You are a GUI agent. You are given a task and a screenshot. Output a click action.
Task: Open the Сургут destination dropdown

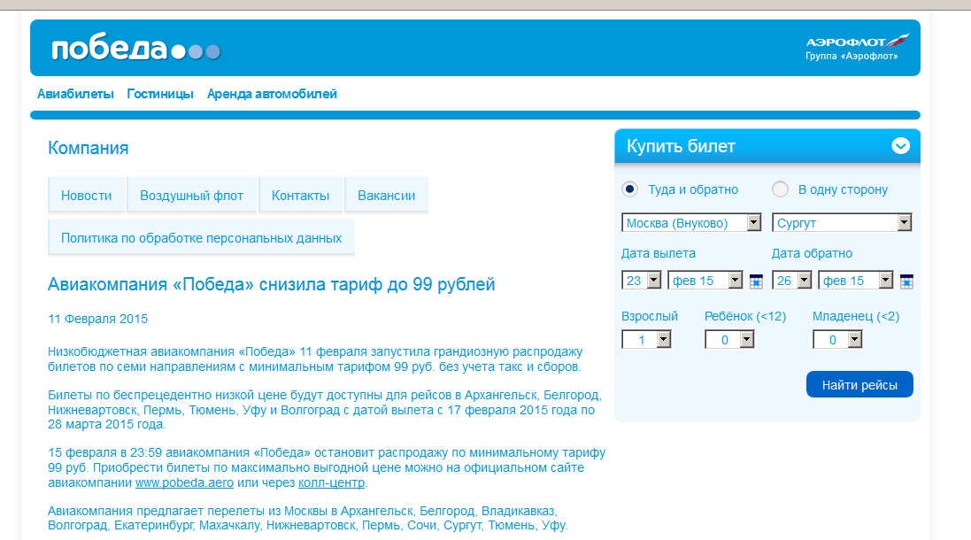pos(842,223)
